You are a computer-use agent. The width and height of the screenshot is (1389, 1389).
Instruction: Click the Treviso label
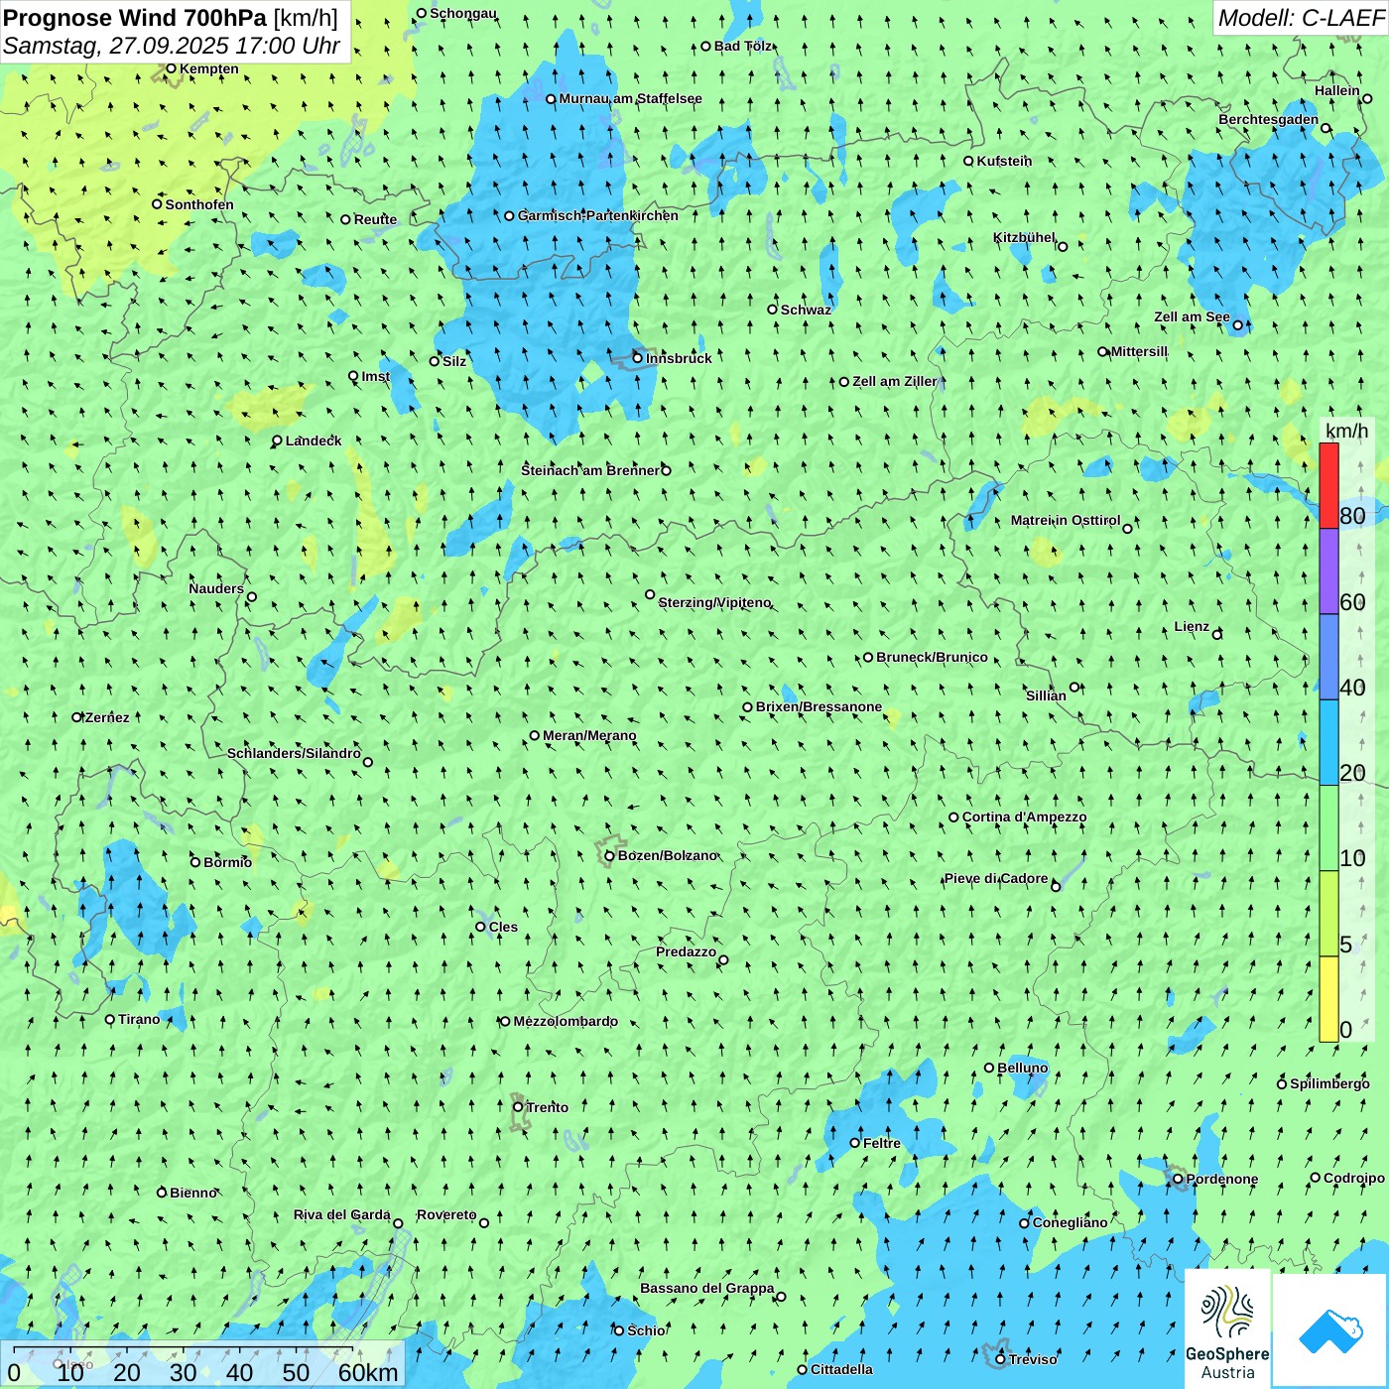[1033, 1359]
